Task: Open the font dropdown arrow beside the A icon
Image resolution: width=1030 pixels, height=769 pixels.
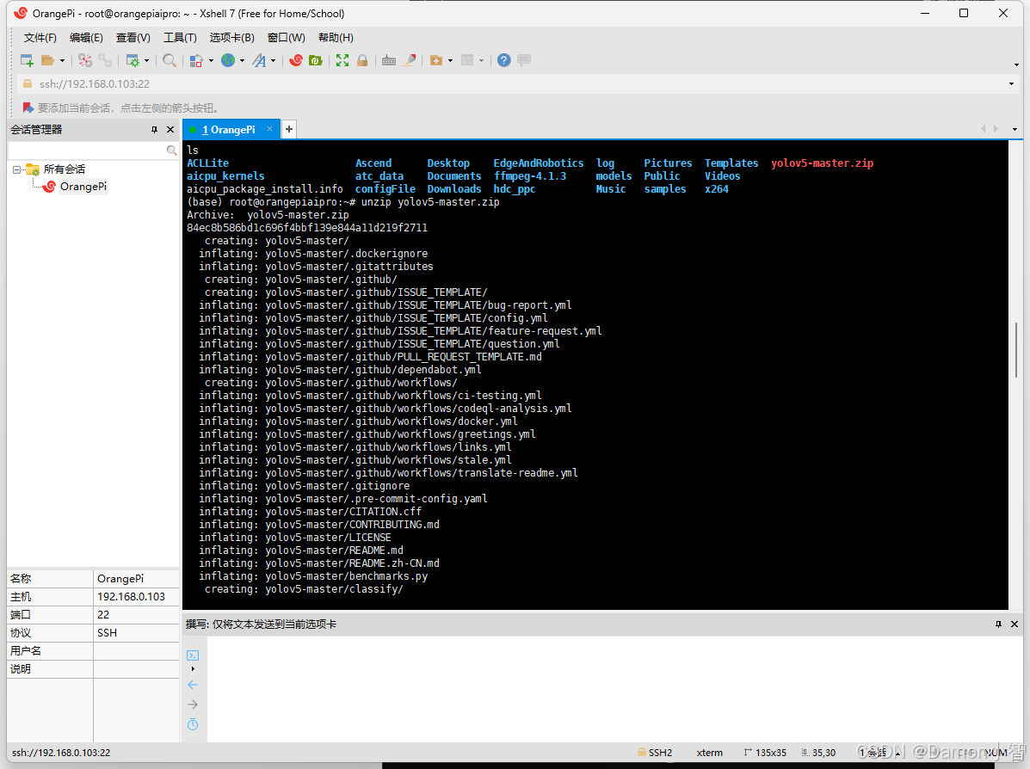Action: (x=274, y=60)
